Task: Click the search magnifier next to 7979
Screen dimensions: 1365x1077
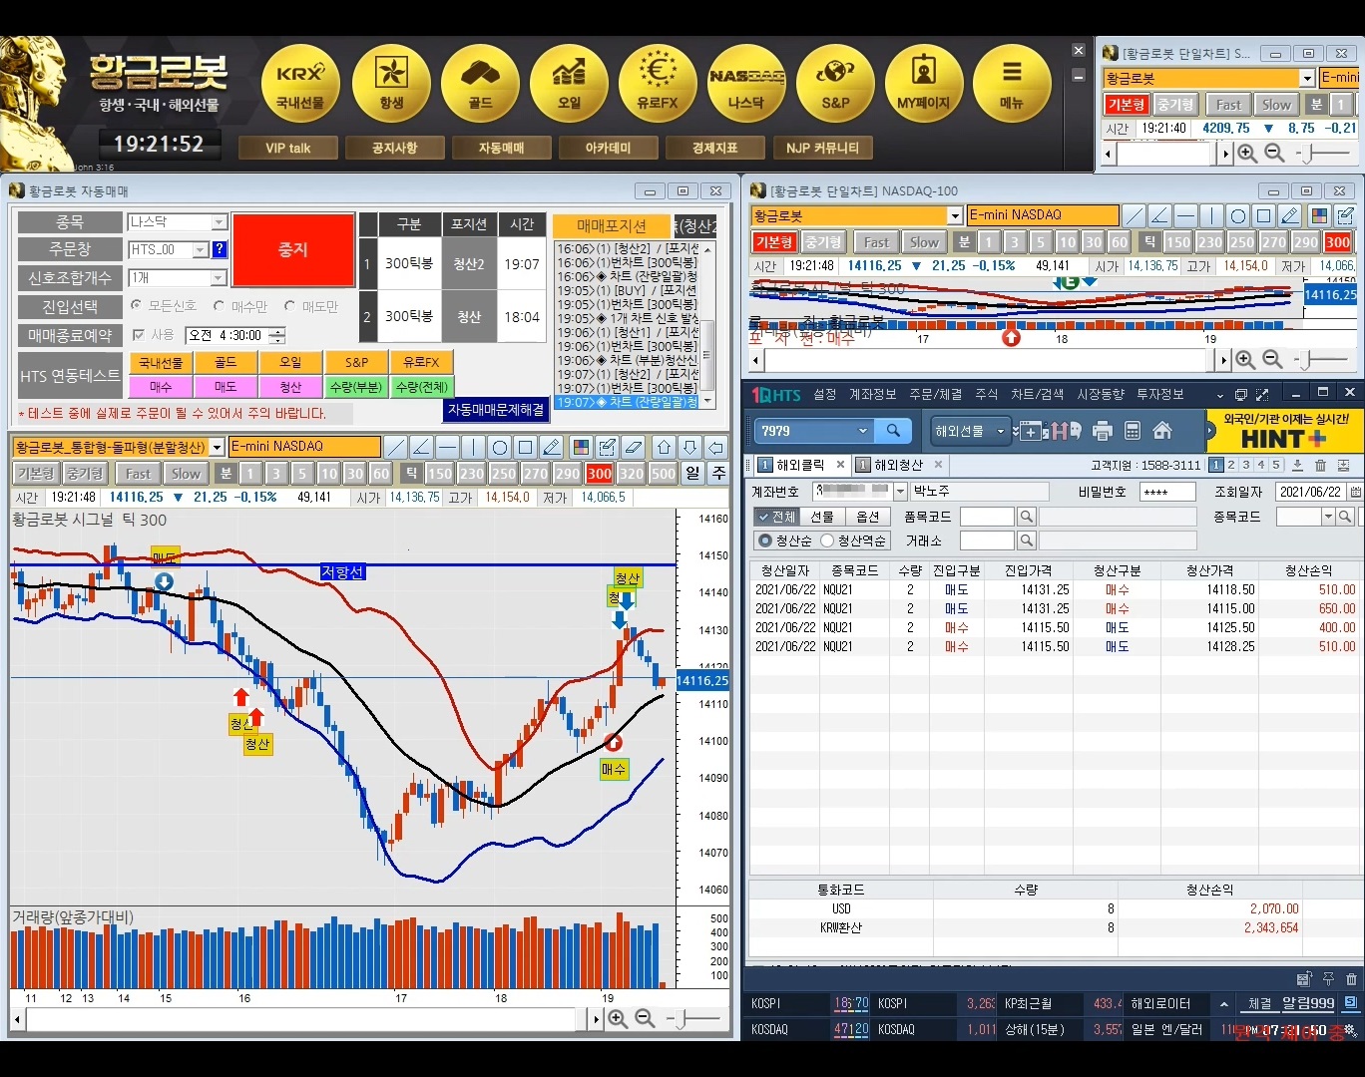Action: (893, 431)
